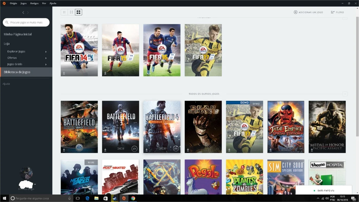The height and width of the screenshot is (202, 359).
Task: Click the Origin logo icon in title bar
Action: (4, 3)
